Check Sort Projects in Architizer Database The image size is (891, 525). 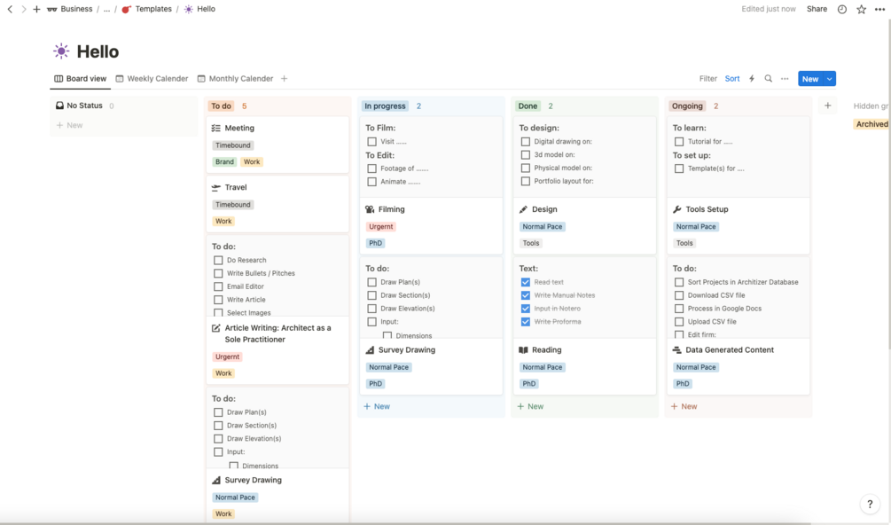coord(679,282)
